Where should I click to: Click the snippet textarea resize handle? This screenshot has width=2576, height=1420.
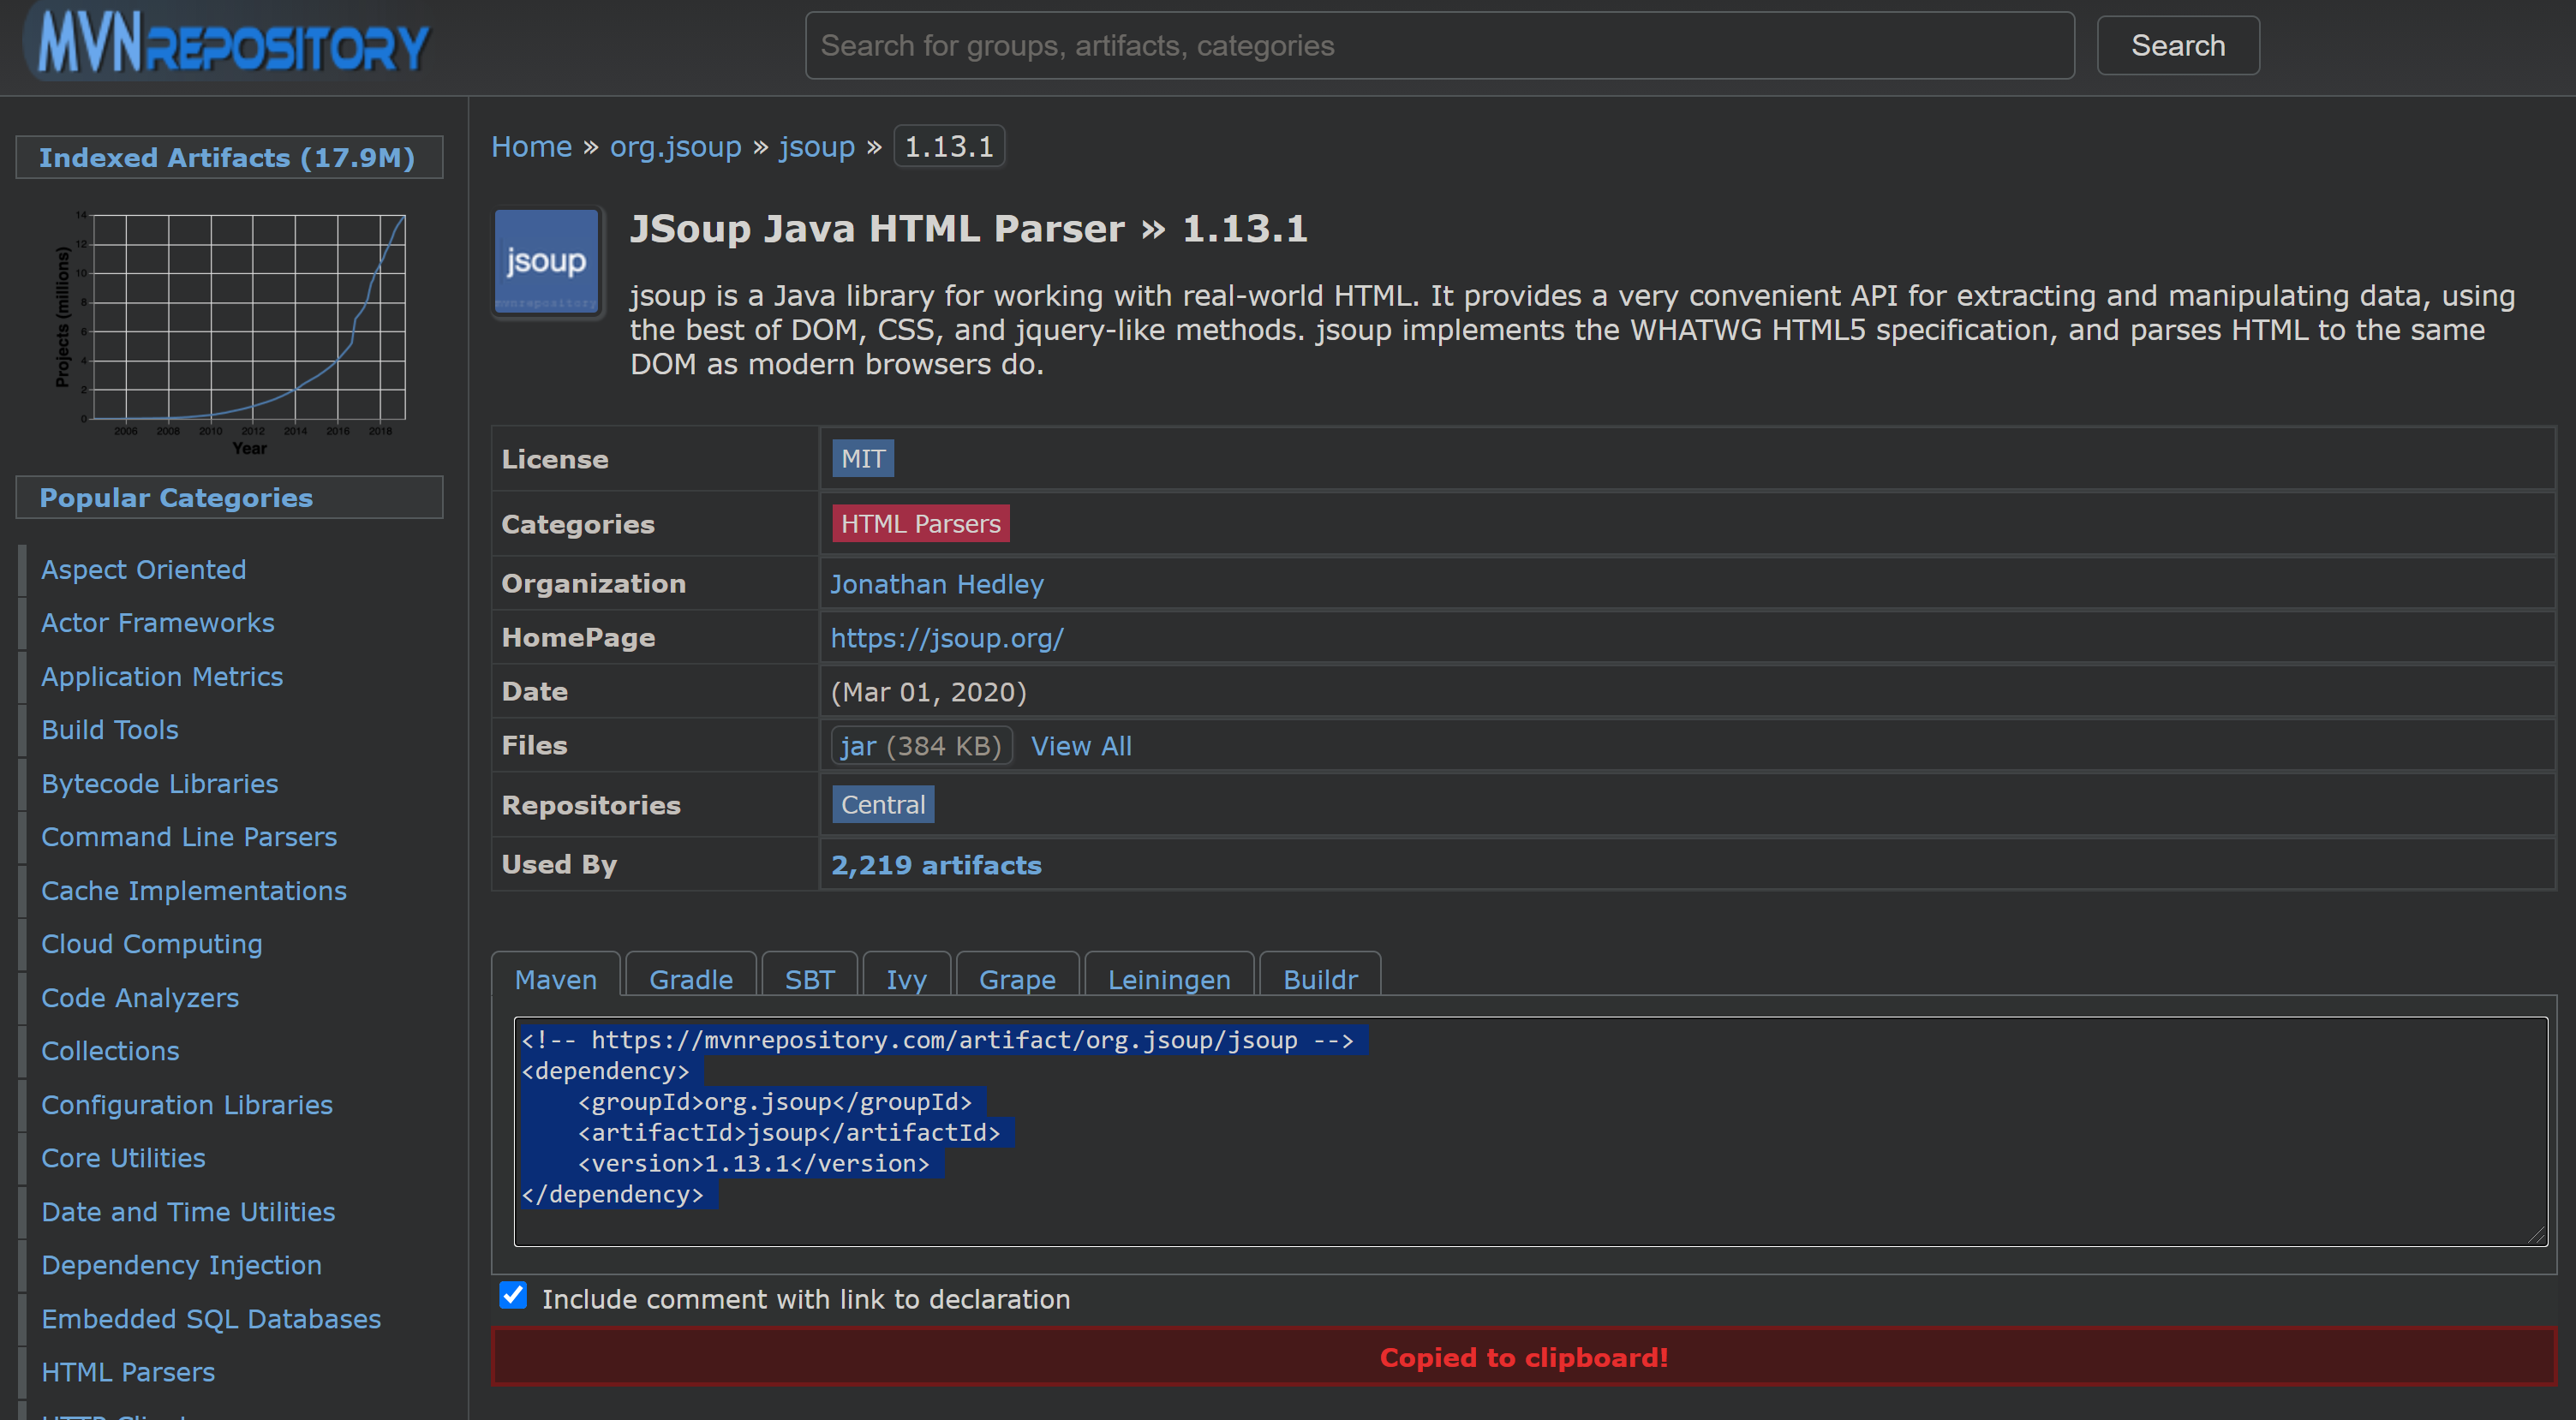[x=2535, y=1234]
